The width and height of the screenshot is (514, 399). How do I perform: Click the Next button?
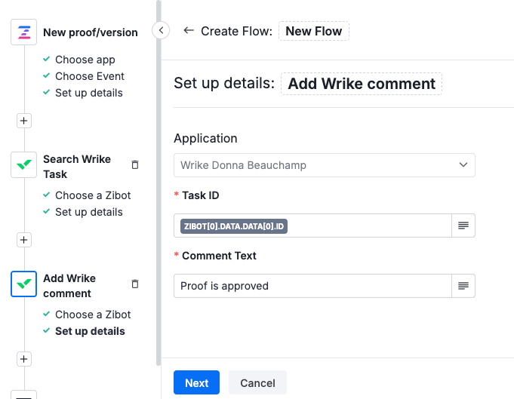coord(196,382)
